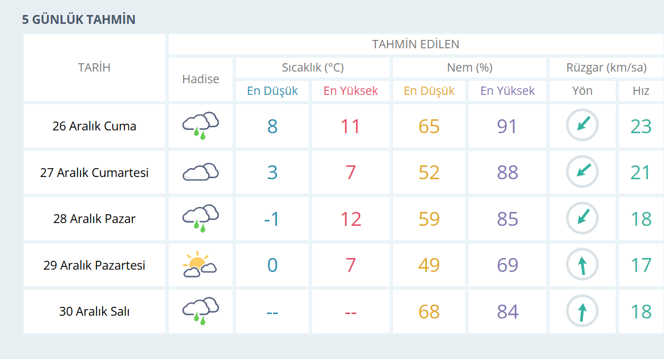
Task: Select the 29 Aralık Pazartesi date cell
Action: pos(94,265)
